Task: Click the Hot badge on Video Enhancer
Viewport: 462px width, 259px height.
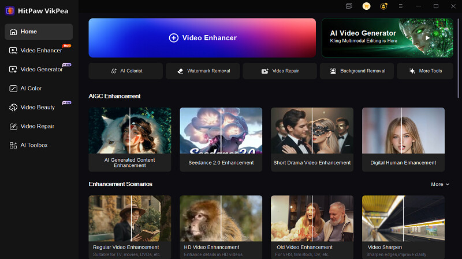Action: (x=66, y=46)
